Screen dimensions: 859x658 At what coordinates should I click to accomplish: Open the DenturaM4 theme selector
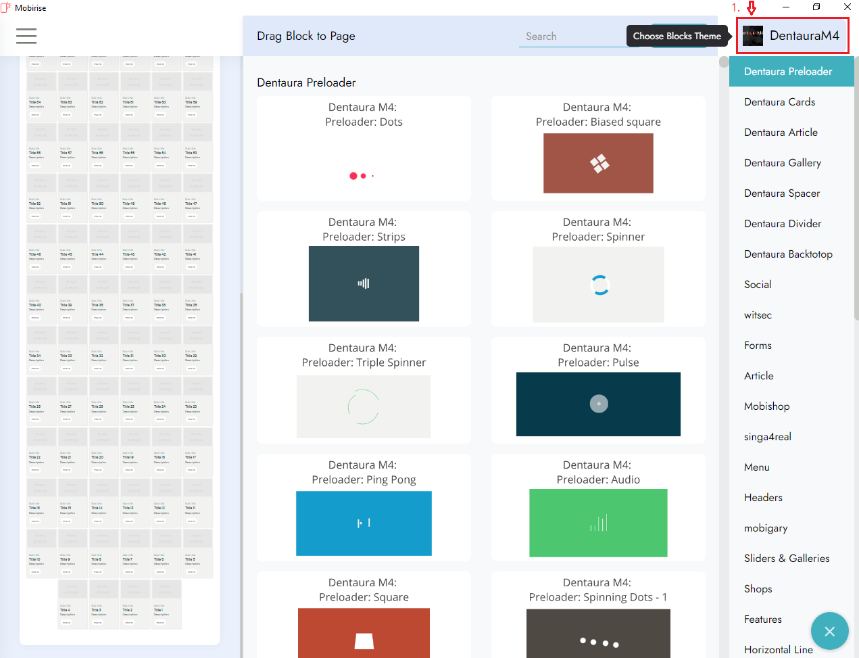coord(793,36)
